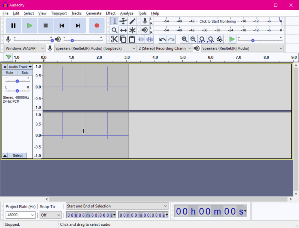This screenshot has width=299, height=228.
Task: Open the audio position time format arrow
Action: pos(245,211)
